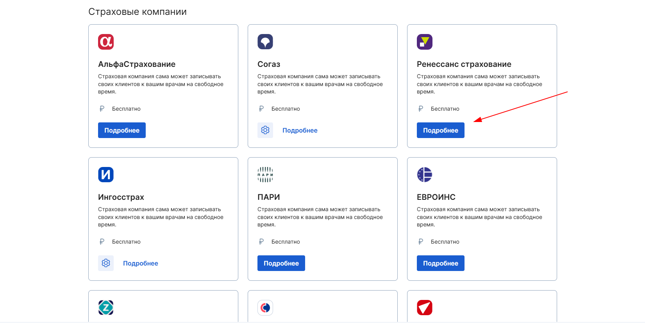
Task: Click the ЕВРОИНС globe logo icon
Action: pyautogui.click(x=425, y=175)
